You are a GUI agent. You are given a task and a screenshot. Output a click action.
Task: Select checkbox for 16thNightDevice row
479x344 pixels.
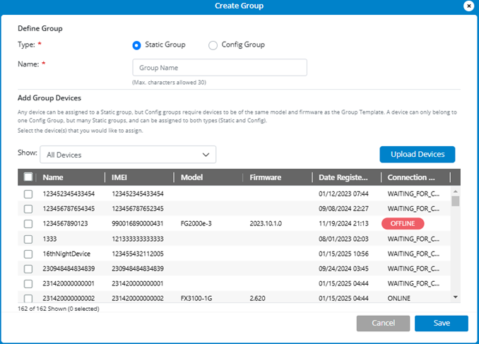pyautogui.click(x=28, y=254)
